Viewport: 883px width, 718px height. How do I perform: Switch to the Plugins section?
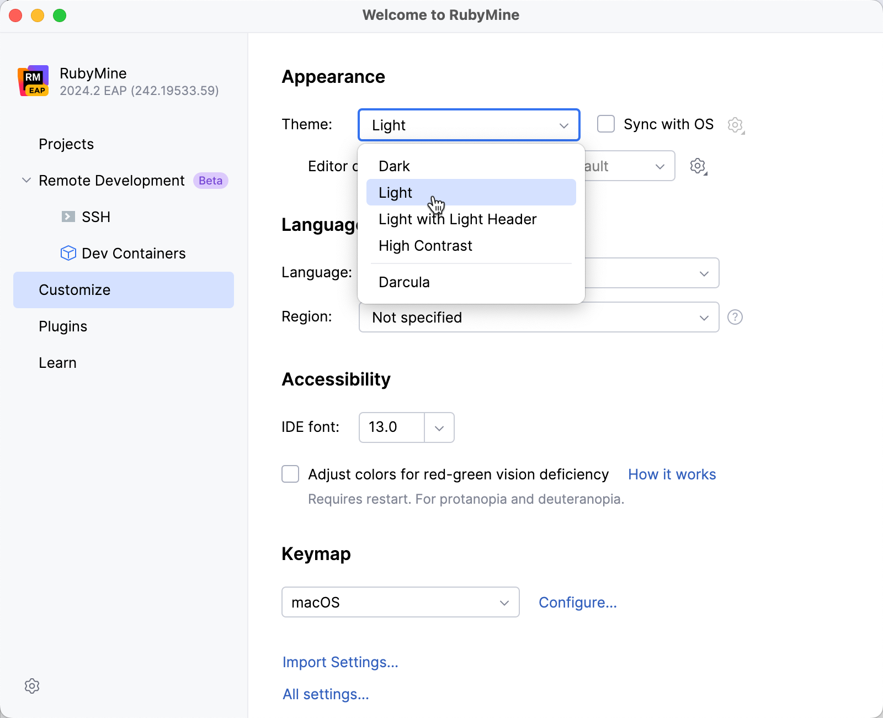62,326
